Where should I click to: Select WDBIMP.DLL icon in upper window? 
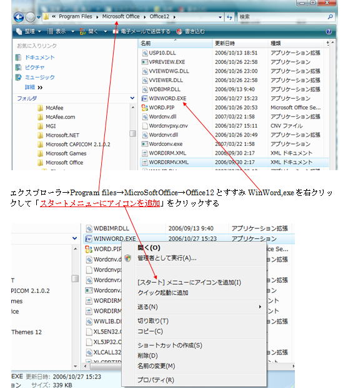(144, 89)
